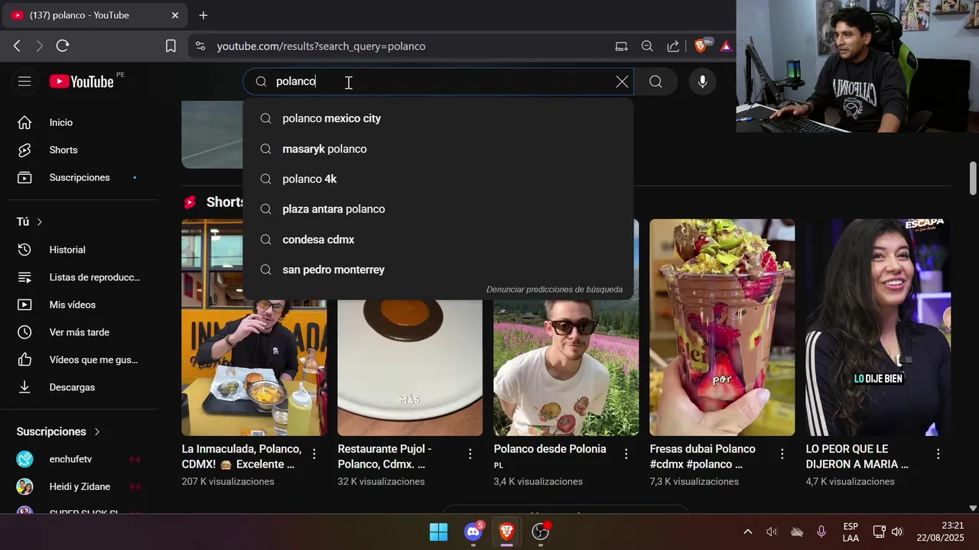Open Brave Rewards triangle icon
Screen dimensions: 979x550
click(726, 46)
